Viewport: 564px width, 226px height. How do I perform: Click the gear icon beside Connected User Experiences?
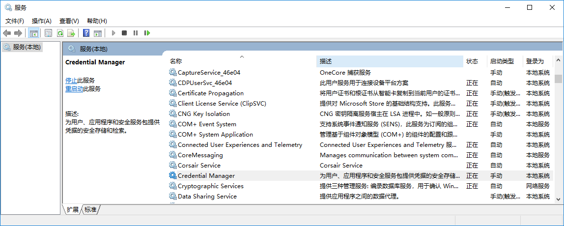tap(173, 144)
